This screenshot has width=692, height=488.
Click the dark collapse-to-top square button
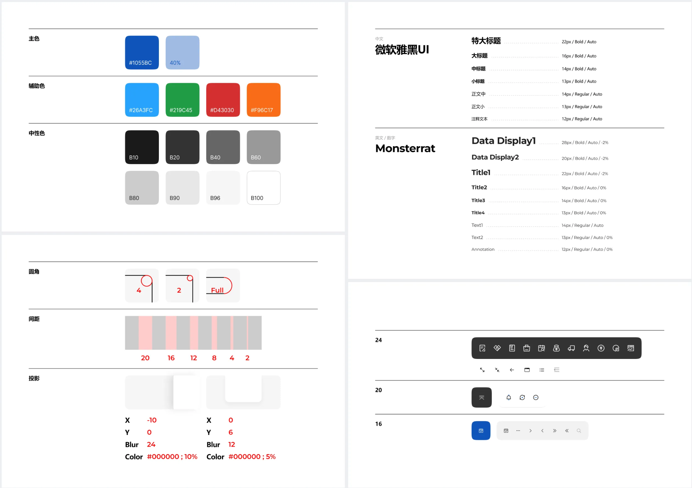click(482, 397)
